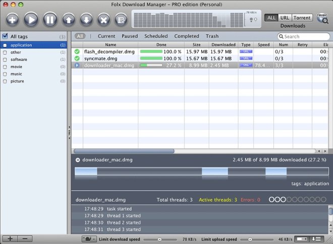Viewport: 333px width, 244px height.
Task: Open task properties list-edit toolbar icon
Action: [121, 20]
